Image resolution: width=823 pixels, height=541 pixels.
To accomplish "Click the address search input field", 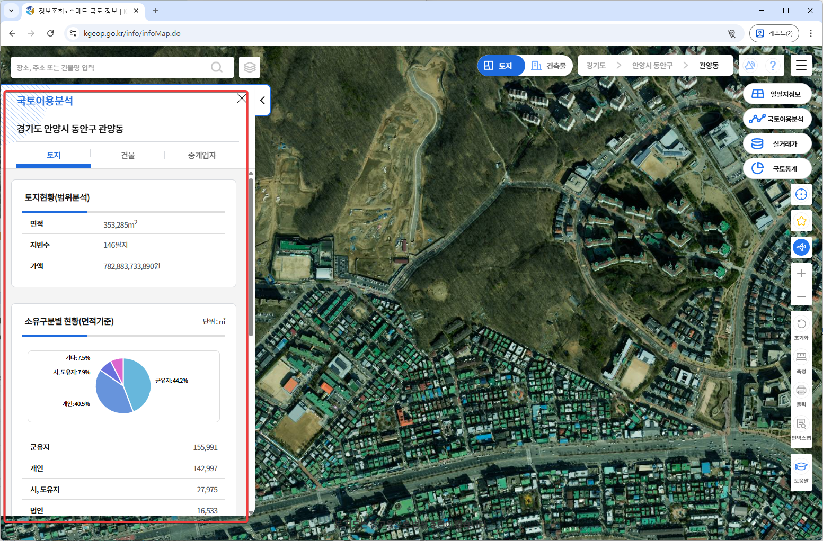I will pos(111,67).
